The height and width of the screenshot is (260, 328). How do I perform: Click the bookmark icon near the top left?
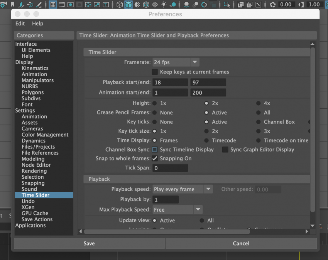12,4
